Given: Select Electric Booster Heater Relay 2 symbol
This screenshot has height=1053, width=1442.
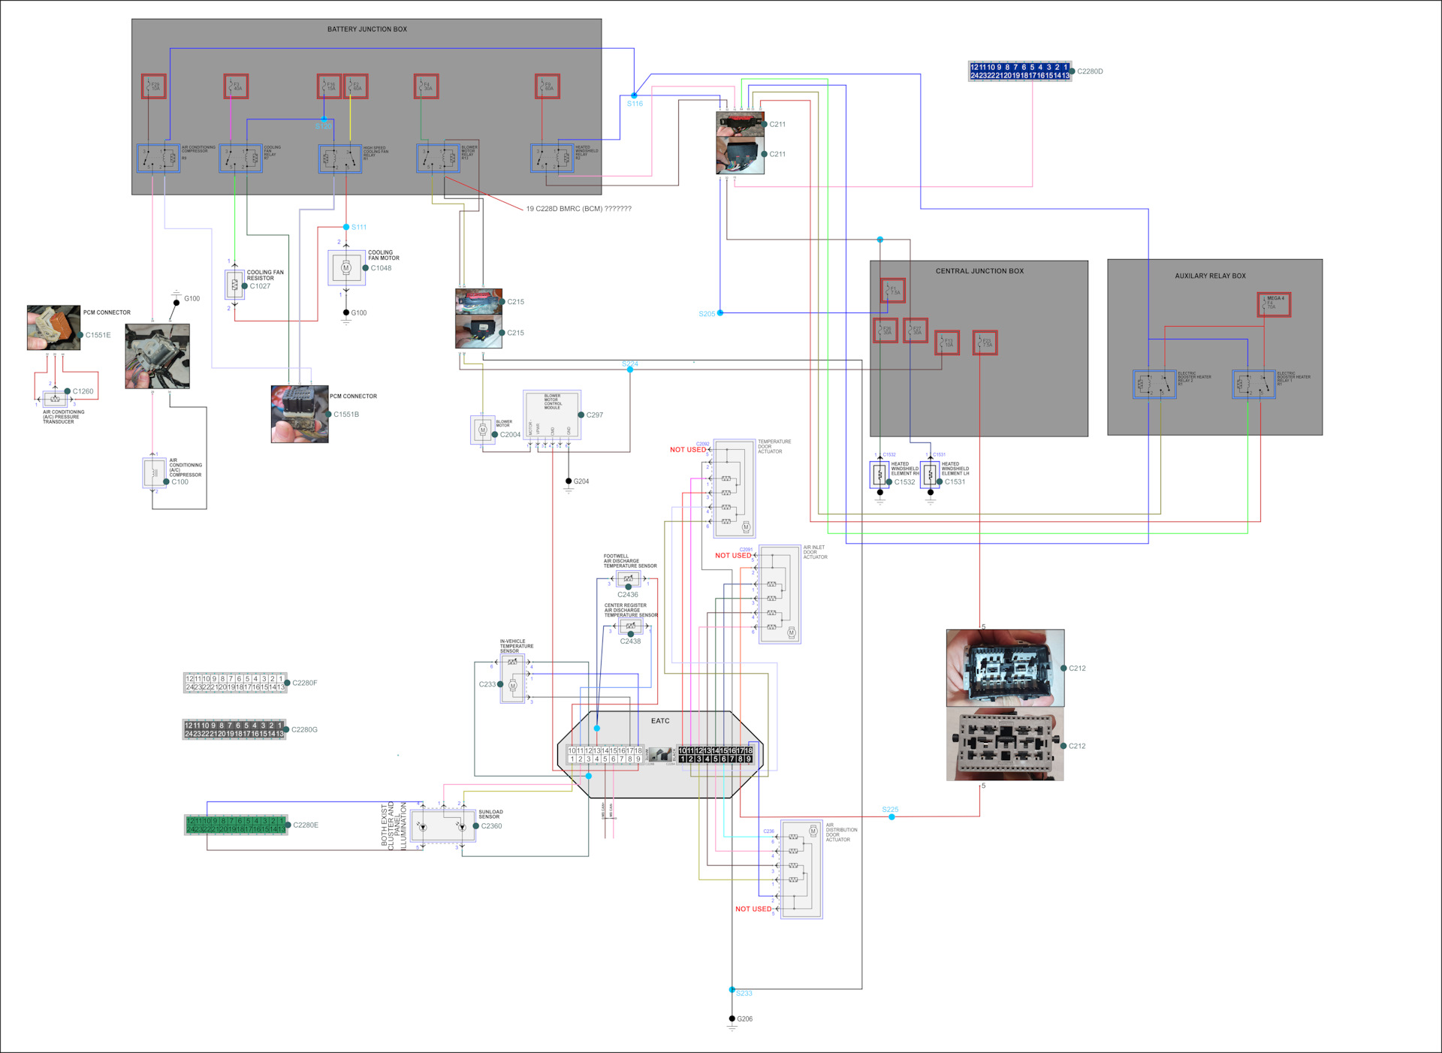Looking at the screenshot, I should click(1154, 384).
